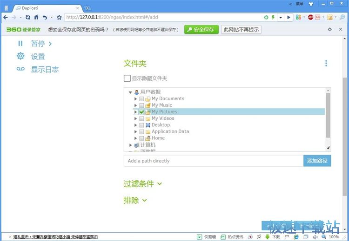The height and width of the screenshot is (241, 349).
Task: Expand the 计算机 tree node
Action: point(131,145)
